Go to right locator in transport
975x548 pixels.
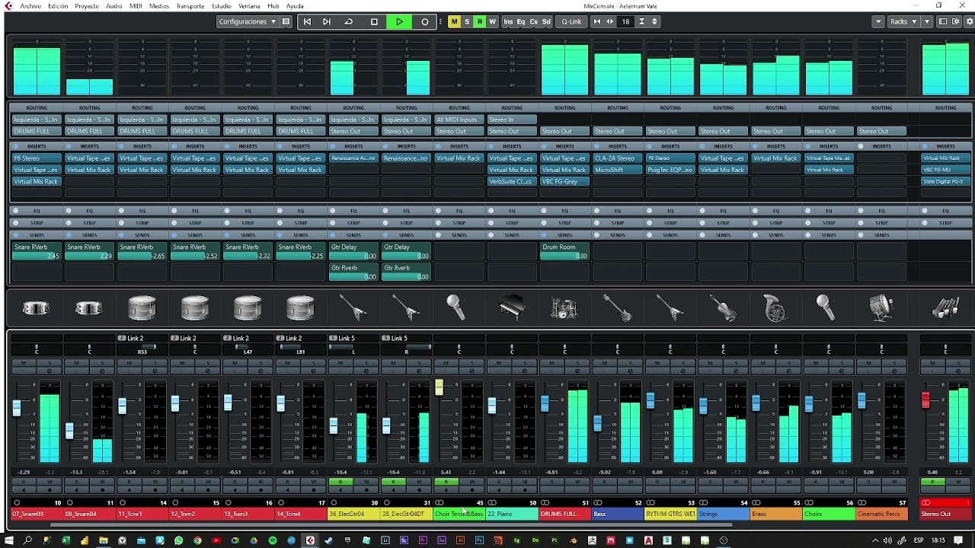[327, 21]
